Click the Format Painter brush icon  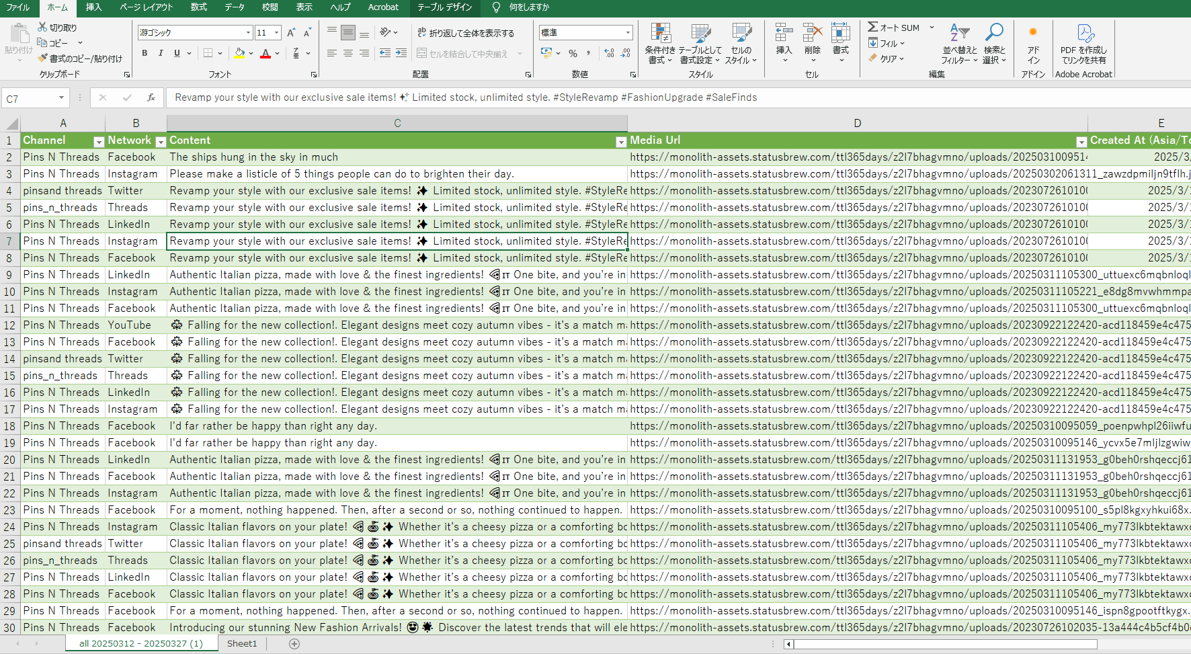43,58
